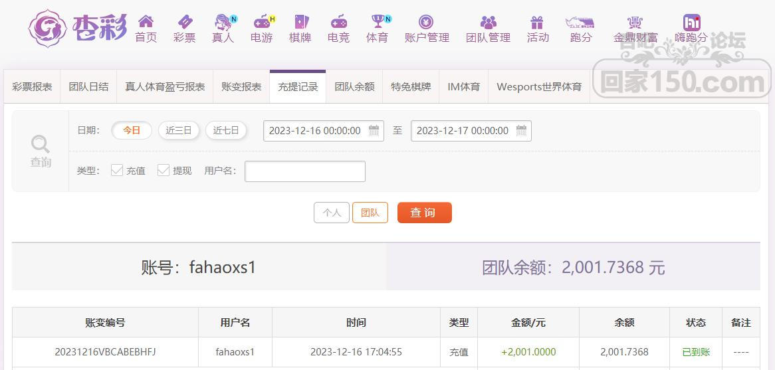This screenshot has width=775, height=370.
Task: Switch to the 团队余额 tab
Action: click(354, 87)
